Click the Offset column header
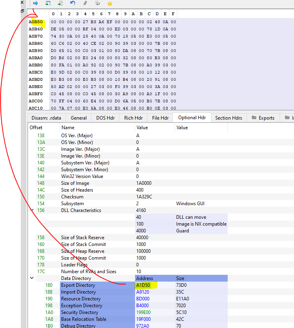294x328 pixels. pyautogui.click(x=36, y=128)
